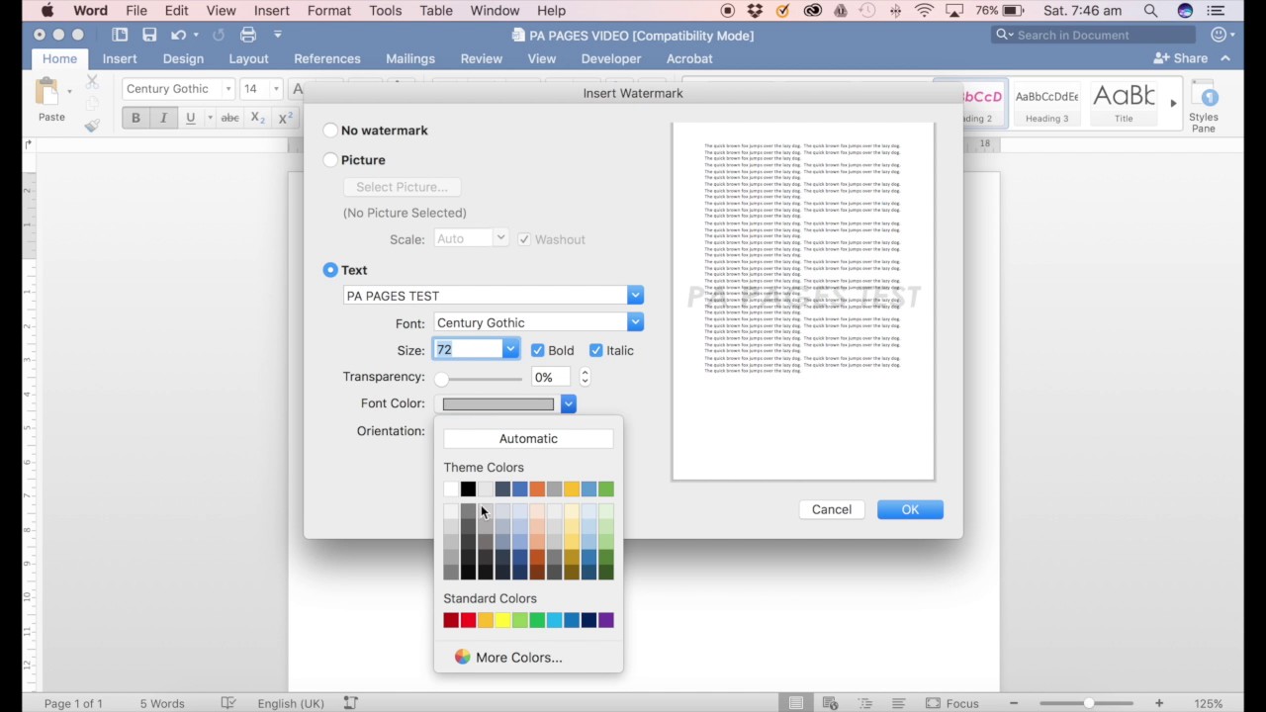The image size is (1266, 712).
Task: Open the watermark text PA PAGES TEST dropdown
Action: pyautogui.click(x=635, y=296)
